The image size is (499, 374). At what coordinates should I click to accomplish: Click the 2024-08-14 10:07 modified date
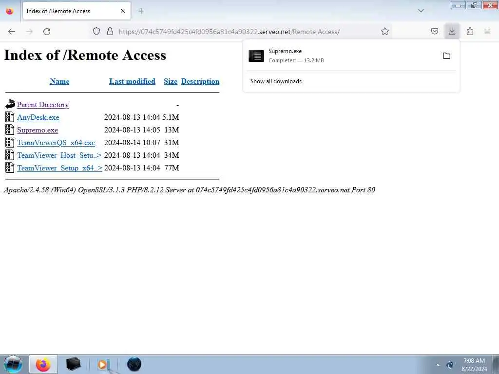tap(132, 143)
